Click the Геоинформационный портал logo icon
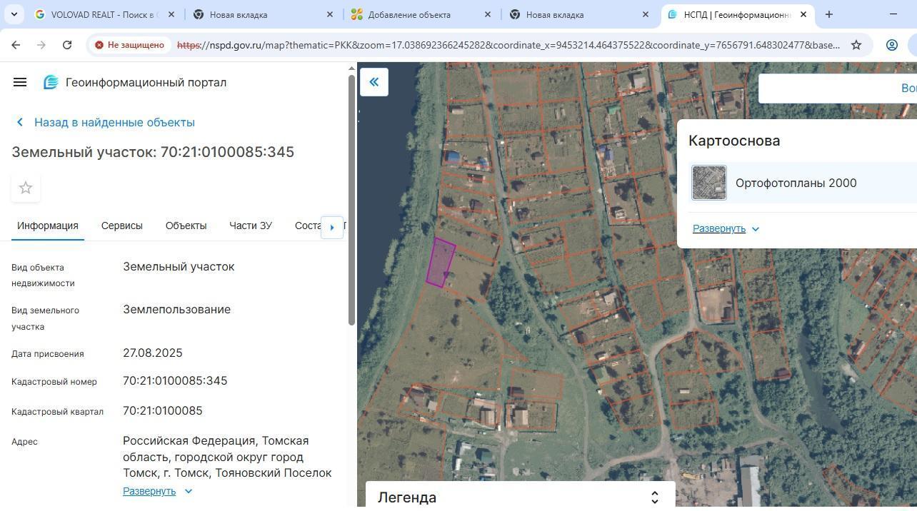 click(x=51, y=83)
